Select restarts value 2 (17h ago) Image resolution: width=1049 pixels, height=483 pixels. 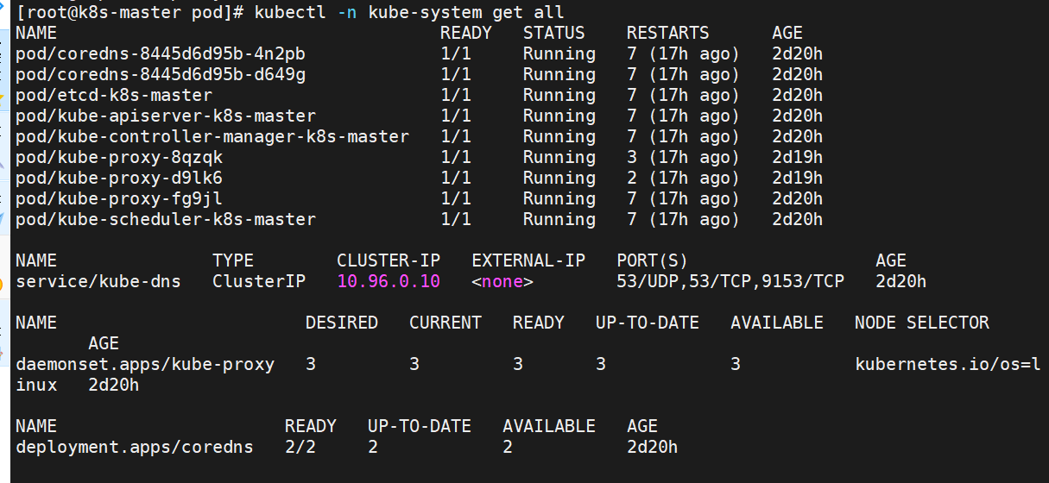point(684,178)
